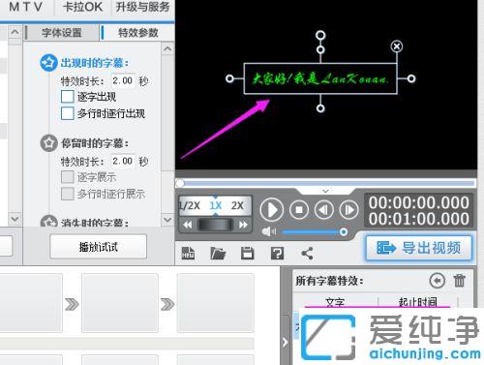Click top rotation handle of subtitle box
Viewport: 484px width, 365px height.
point(320,35)
